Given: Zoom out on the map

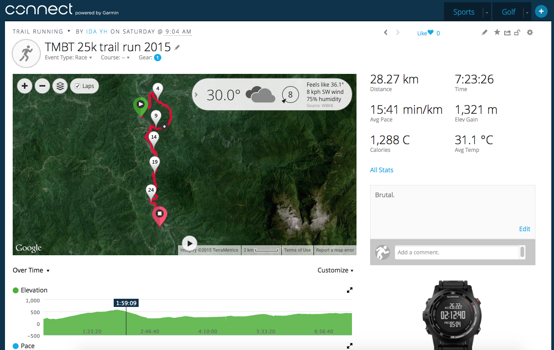Looking at the screenshot, I should tap(42, 86).
